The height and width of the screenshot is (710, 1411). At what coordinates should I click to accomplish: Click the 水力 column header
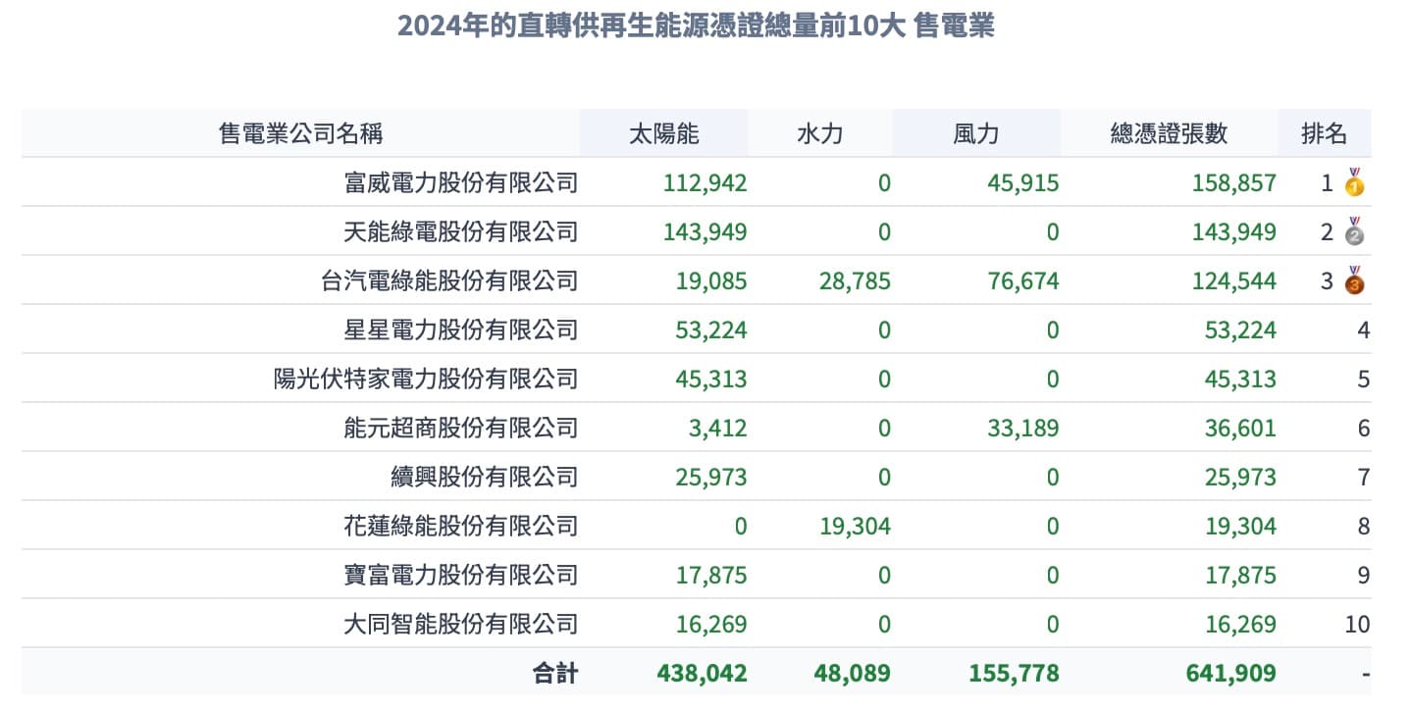(x=819, y=133)
